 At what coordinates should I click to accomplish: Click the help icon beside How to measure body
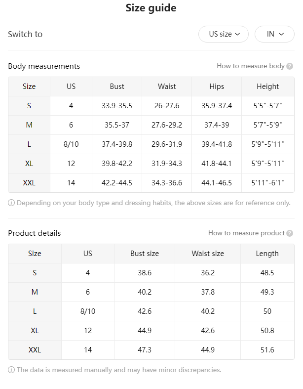click(289, 66)
